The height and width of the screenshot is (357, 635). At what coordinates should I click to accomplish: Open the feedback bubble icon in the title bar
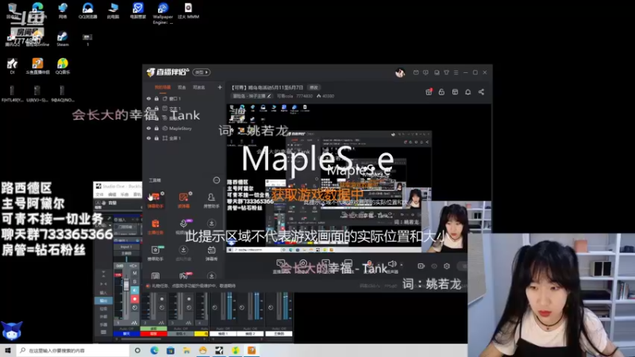click(425, 72)
